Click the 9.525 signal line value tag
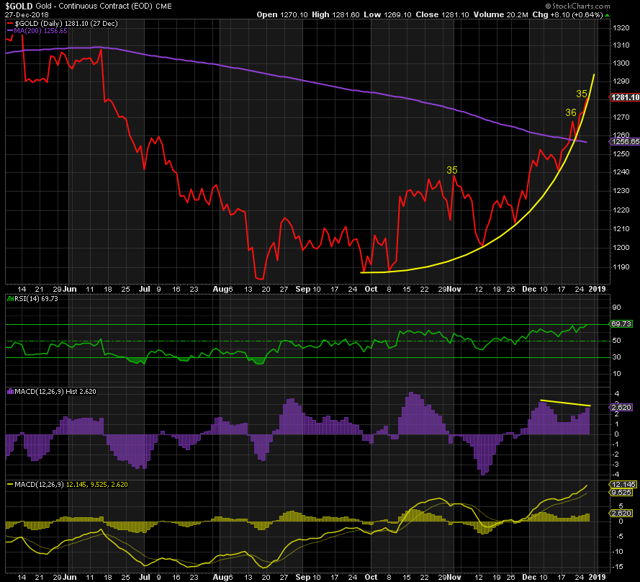The width and height of the screenshot is (640, 582). tap(621, 493)
